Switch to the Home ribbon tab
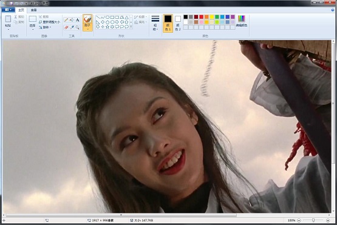The image size is (337, 225). pyautogui.click(x=21, y=10)
